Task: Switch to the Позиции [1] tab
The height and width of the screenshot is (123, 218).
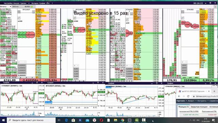Action: click(183, 107)
